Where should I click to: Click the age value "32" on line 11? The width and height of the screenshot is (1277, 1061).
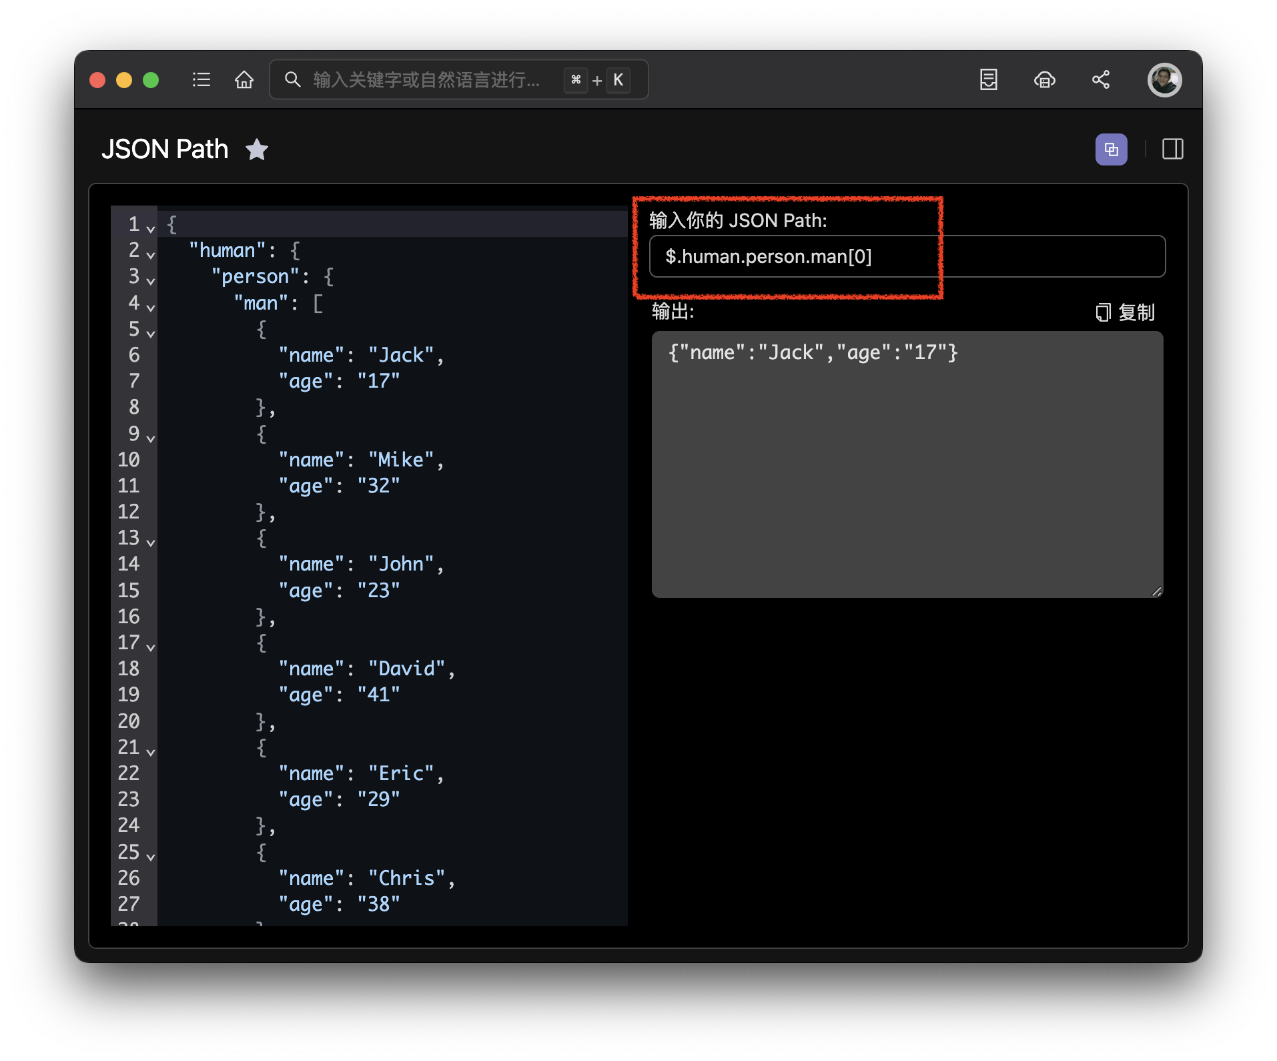click(378, 486)
